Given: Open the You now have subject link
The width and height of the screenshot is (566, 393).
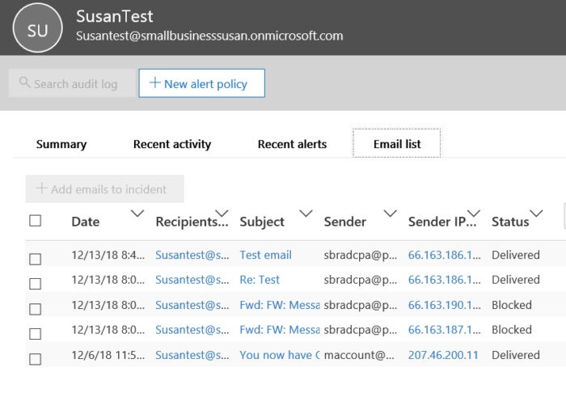Looking at the screenshot, I should point(280,355).
